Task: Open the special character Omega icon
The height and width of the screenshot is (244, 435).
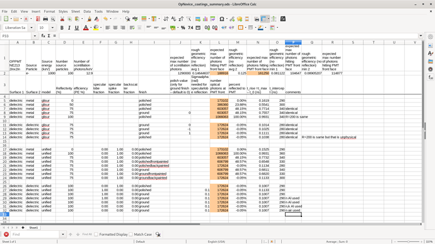Action: pos(222,19)
